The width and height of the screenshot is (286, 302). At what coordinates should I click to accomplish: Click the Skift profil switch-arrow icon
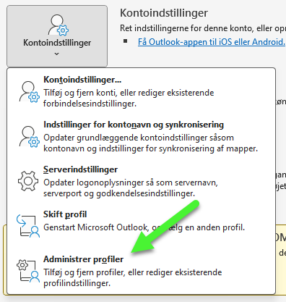(x=28, y=226)
